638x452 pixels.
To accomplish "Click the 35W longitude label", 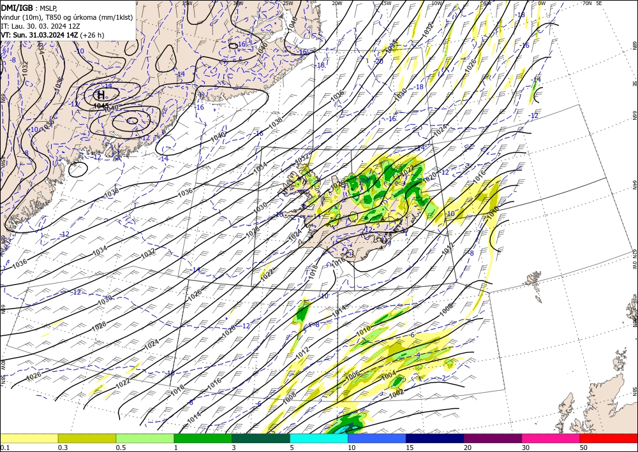I will coord(187,3).
